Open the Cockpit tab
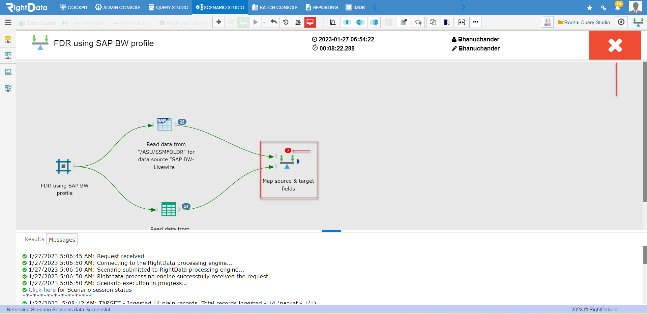The width and height of the screenshot is (647, 314). pyautogui.click(x=73, y=7)
